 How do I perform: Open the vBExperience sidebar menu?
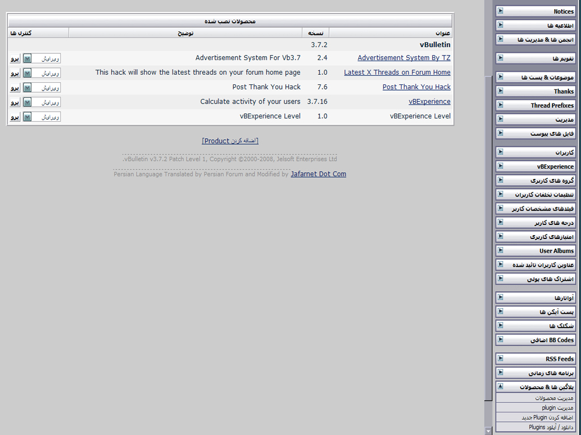click(x=536, y=166)
